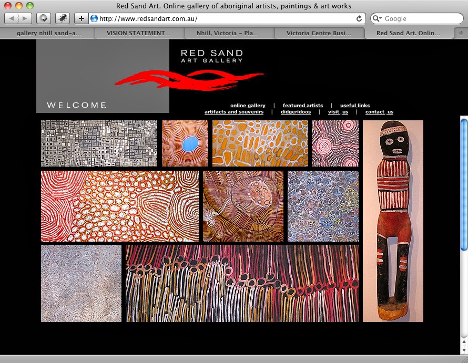This screenshot has height=363, width=468.
Task: Open the 'artifacts and souvenirs' link
Action: point(234,112)
